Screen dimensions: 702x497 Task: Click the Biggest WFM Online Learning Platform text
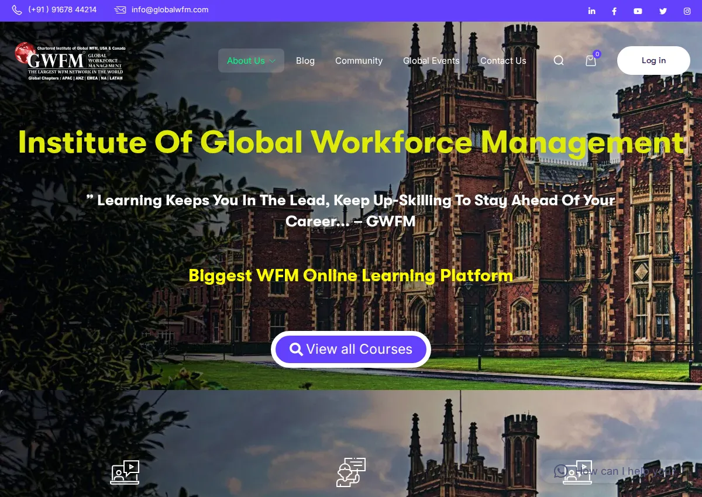(x=351, y=275)
